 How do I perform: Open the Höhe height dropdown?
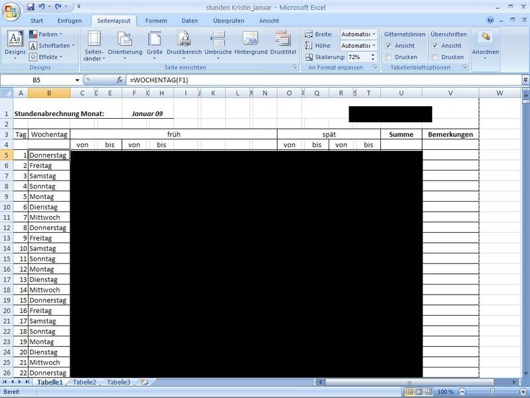[374, 45]
